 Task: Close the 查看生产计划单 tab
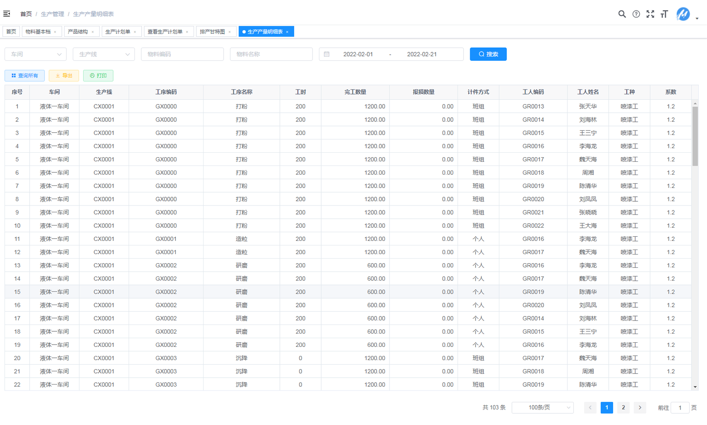point(187,32)
